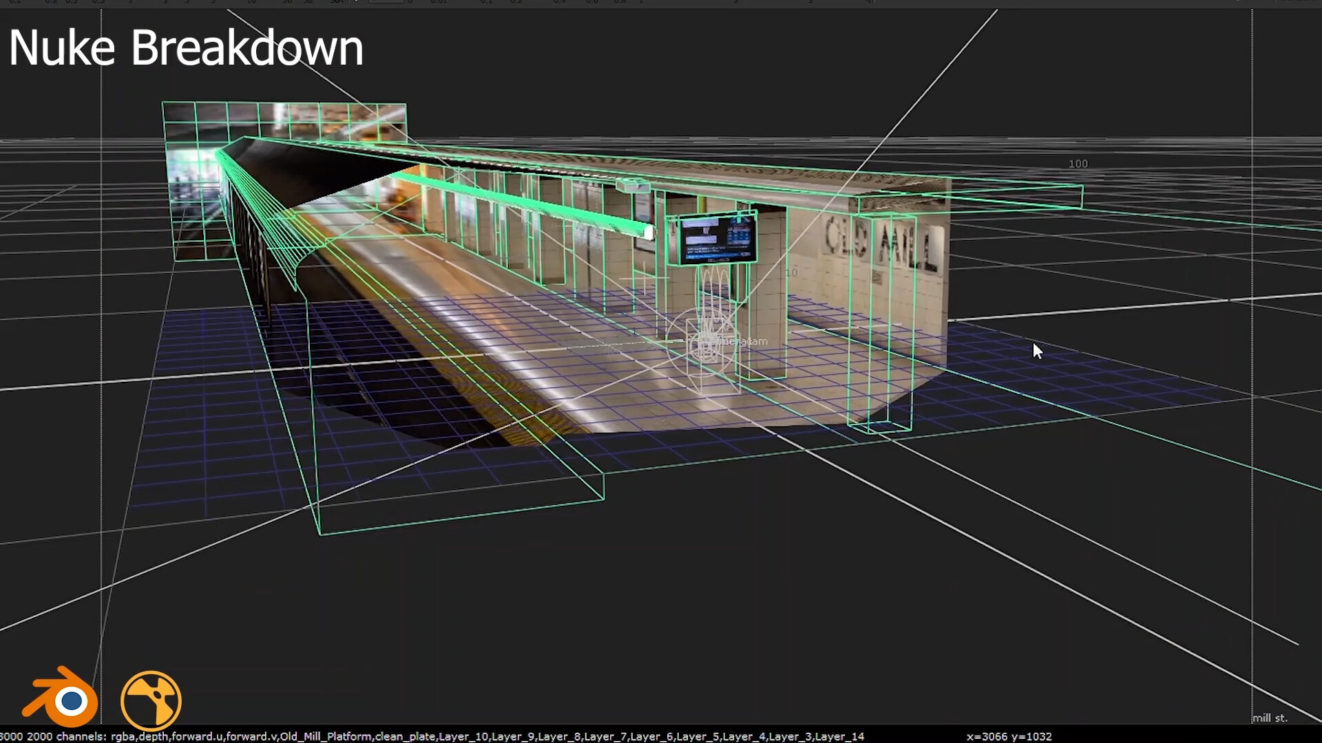
Task: Click the Blender application logo
Action: pos(61,698)
